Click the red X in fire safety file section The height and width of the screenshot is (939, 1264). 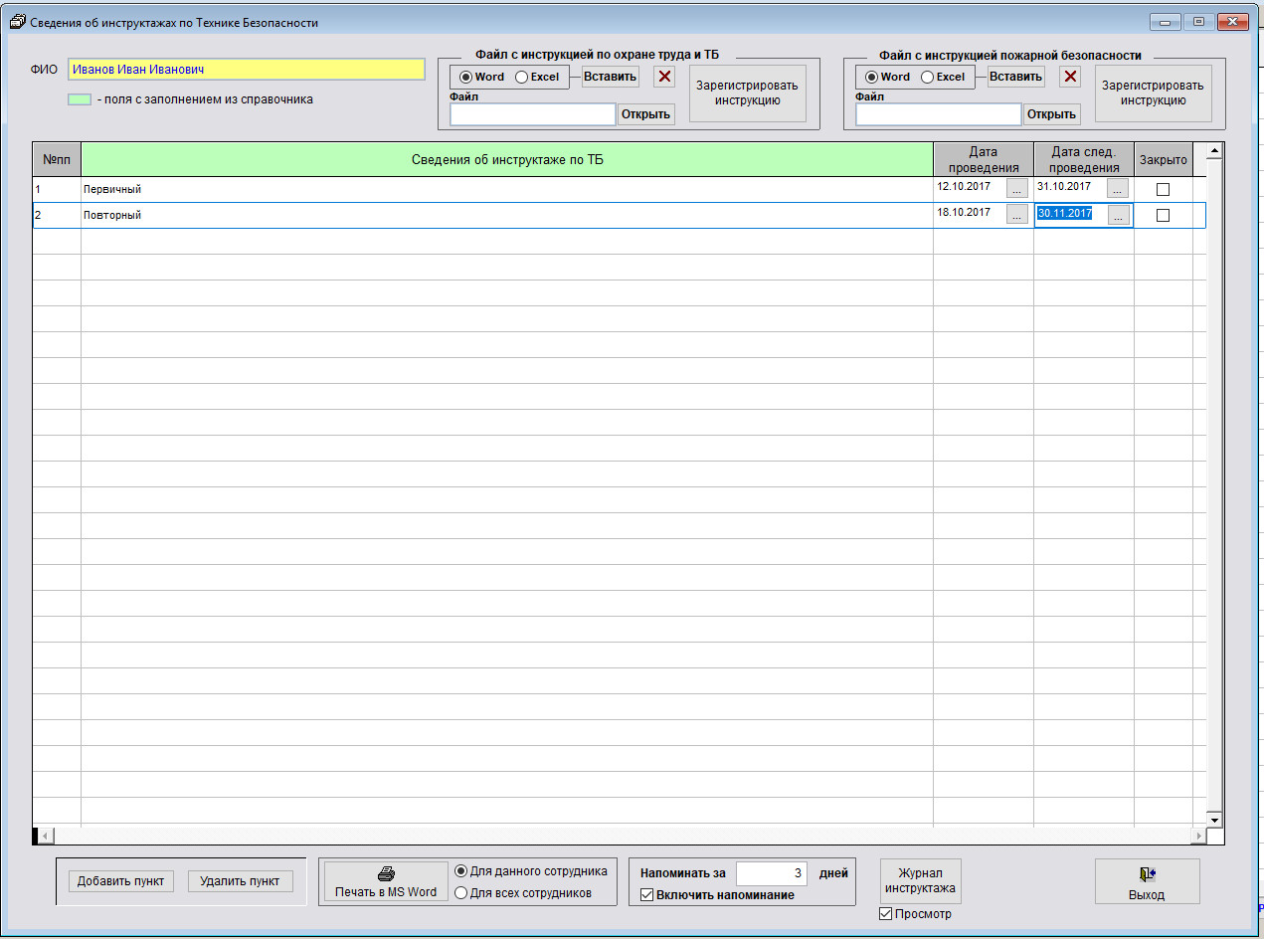(x=1070, y=77)
